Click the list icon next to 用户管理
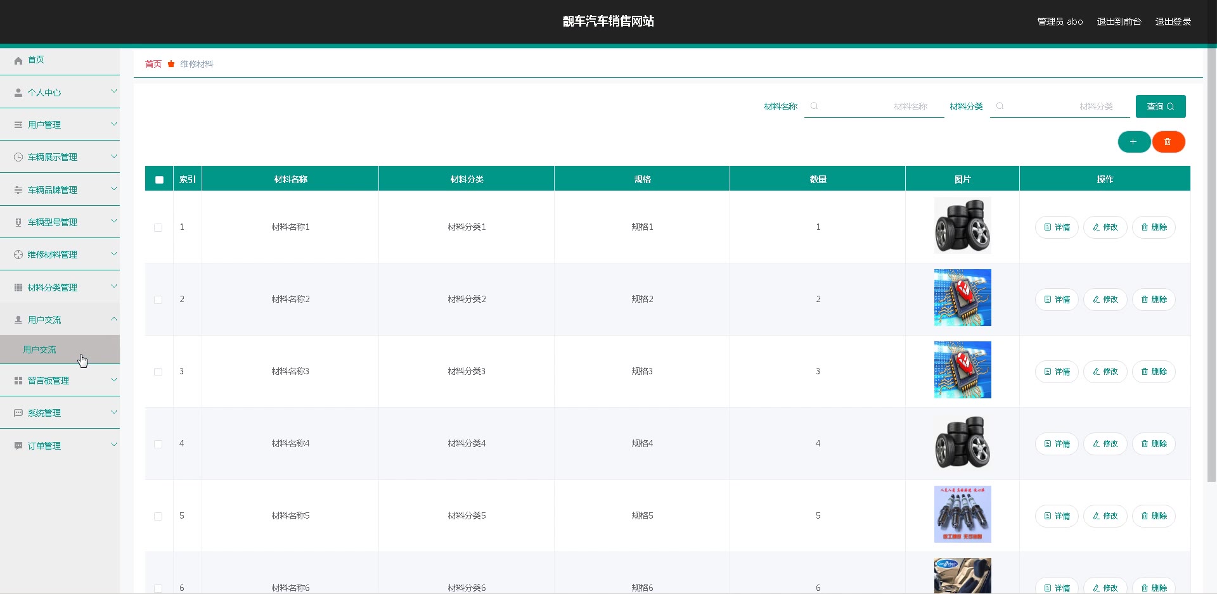 tap(18, 125)
